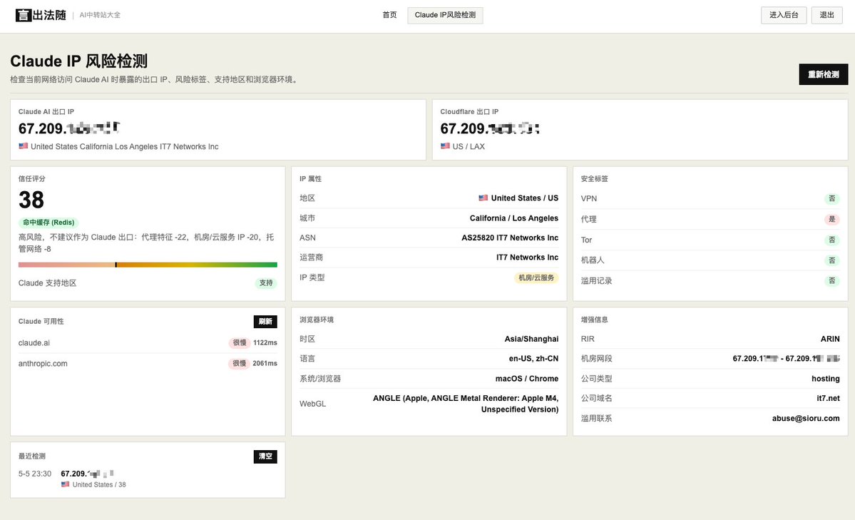Screen dimensions: 855x520
Task: Click the flag in the recent detection entry
Action: (x=66, y=484)
